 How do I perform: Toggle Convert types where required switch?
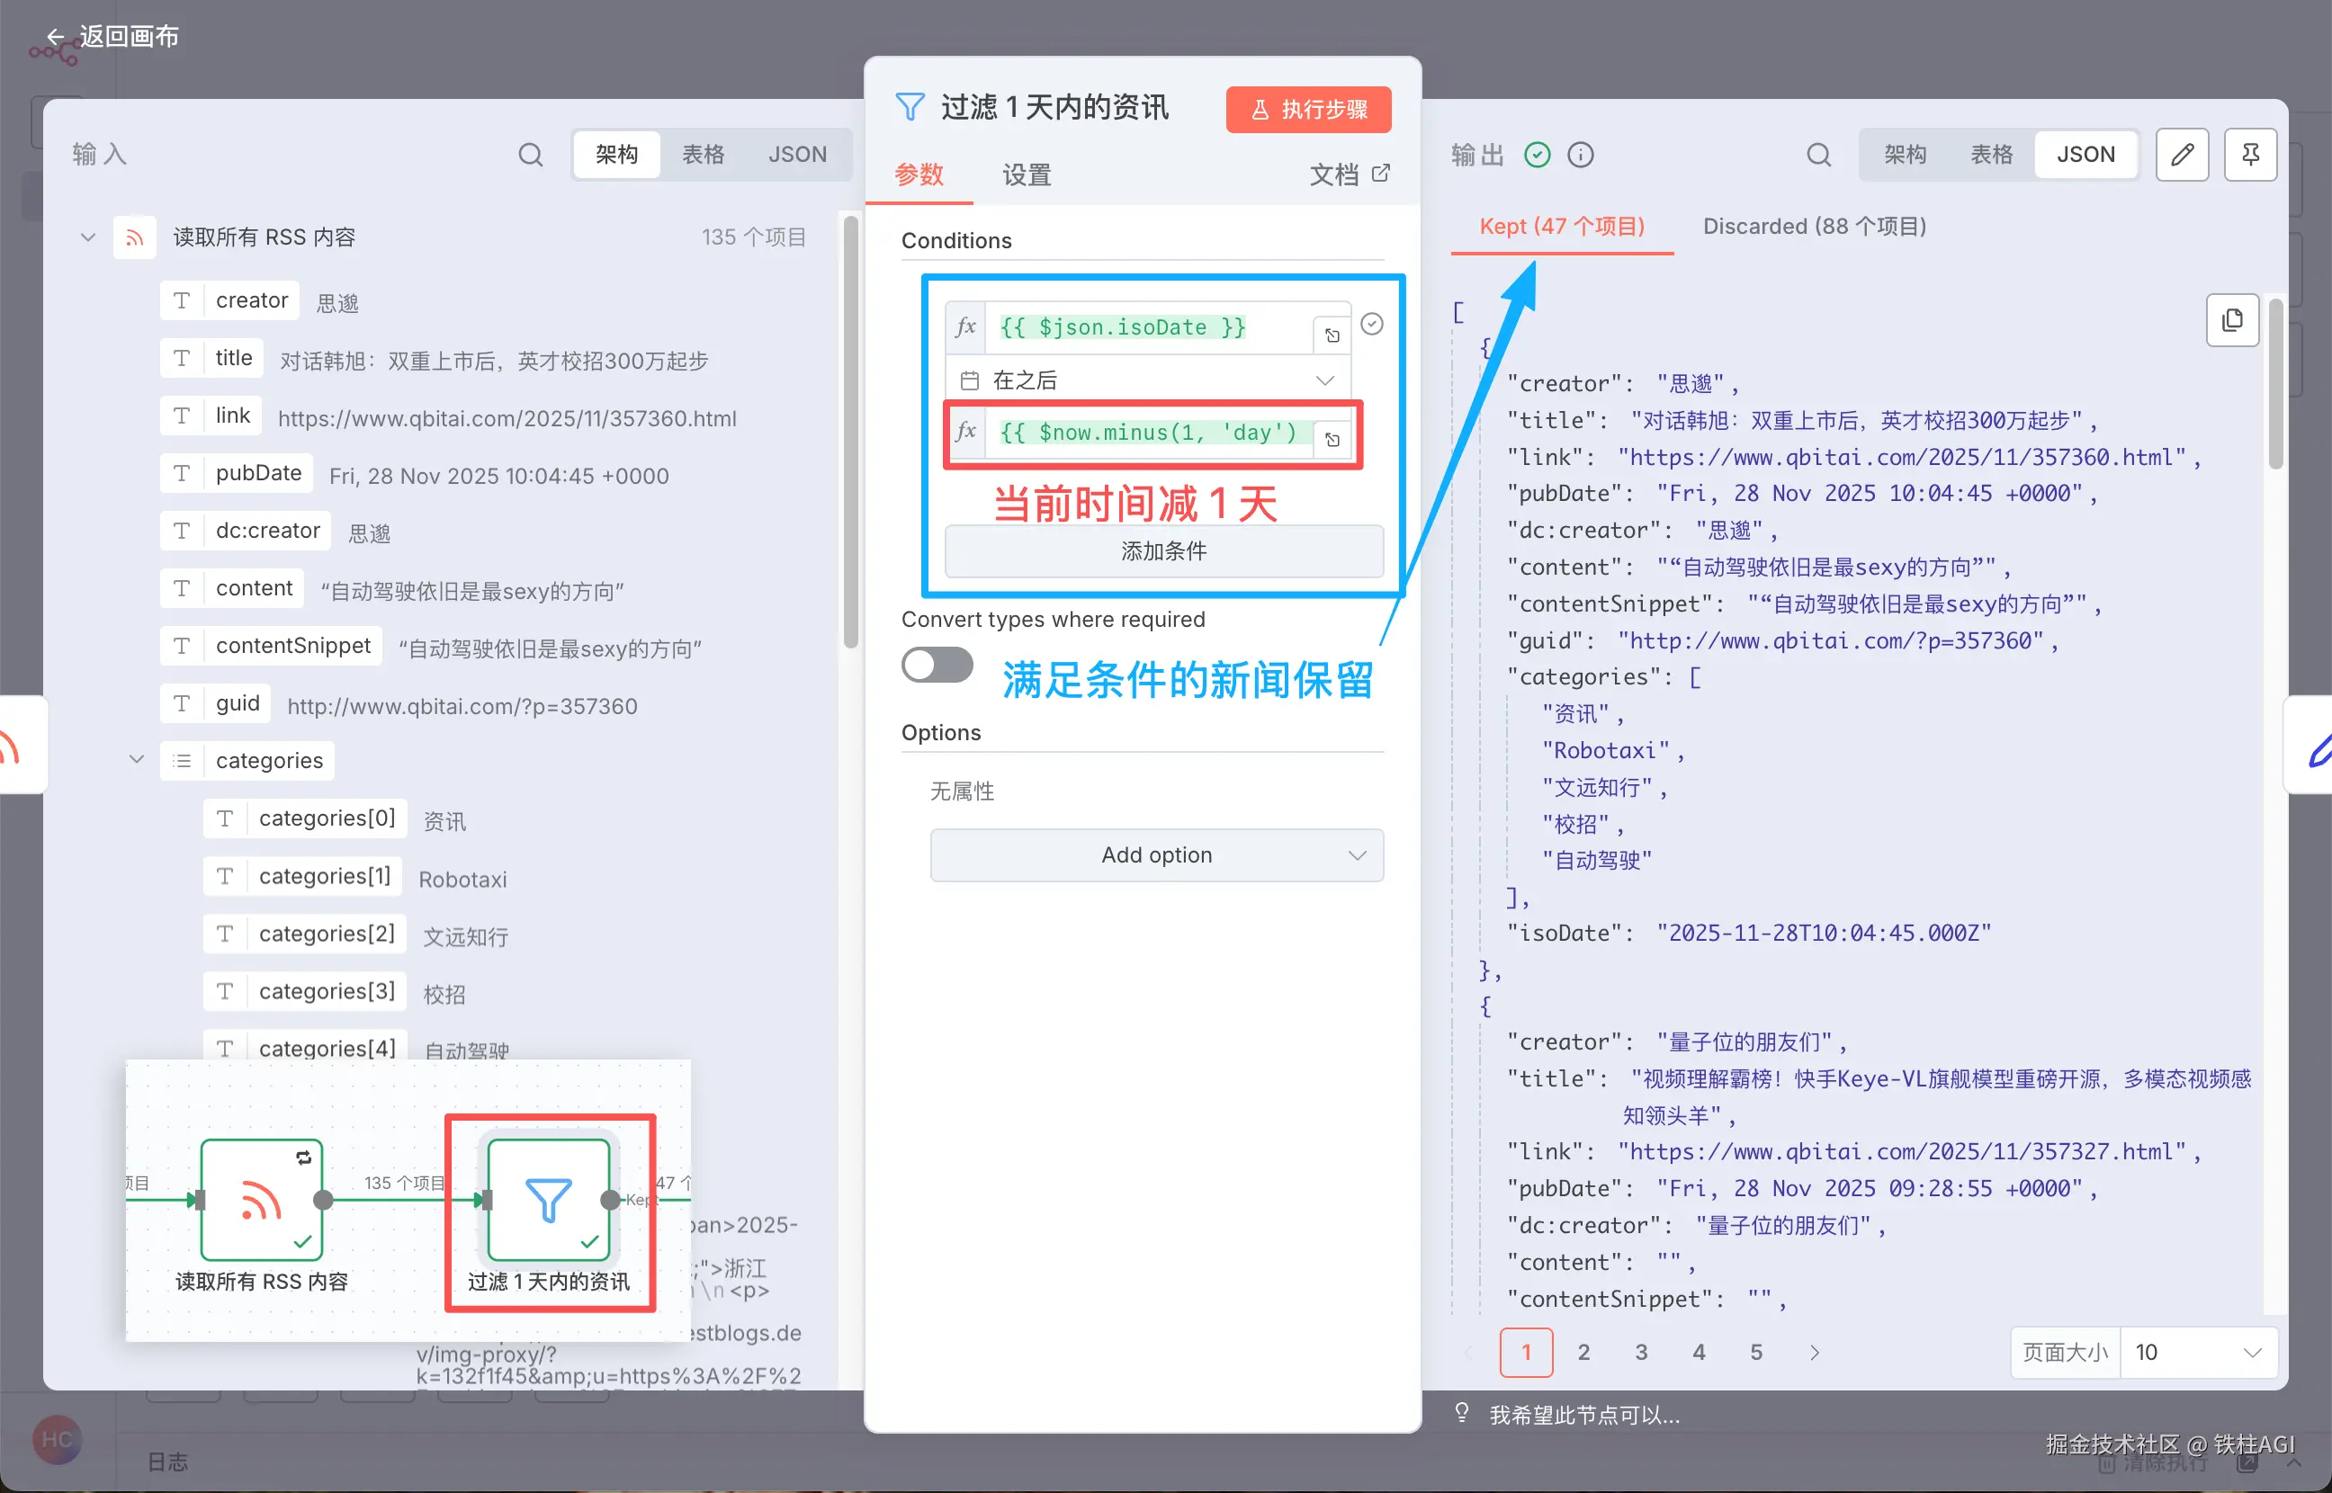click(937, 665)
